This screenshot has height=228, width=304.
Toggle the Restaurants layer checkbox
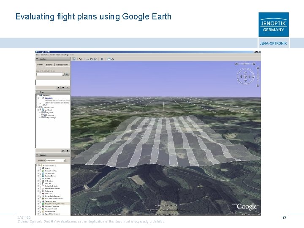41,191
